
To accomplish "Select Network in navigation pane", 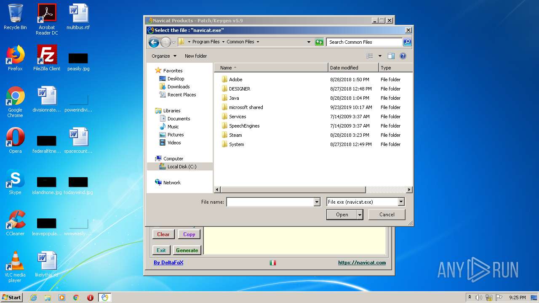I will [x=172, y=183].
